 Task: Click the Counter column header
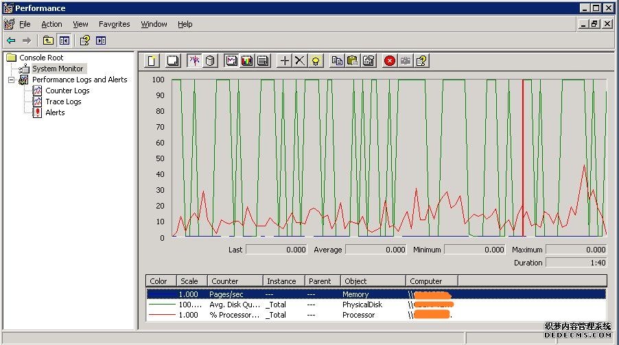225,281
